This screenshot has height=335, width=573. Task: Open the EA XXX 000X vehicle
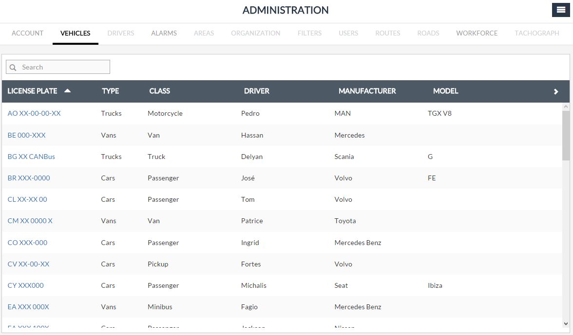pos(28,307)
